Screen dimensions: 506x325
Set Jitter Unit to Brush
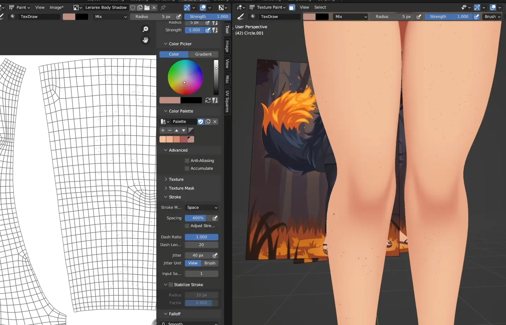tap(210, 263)
